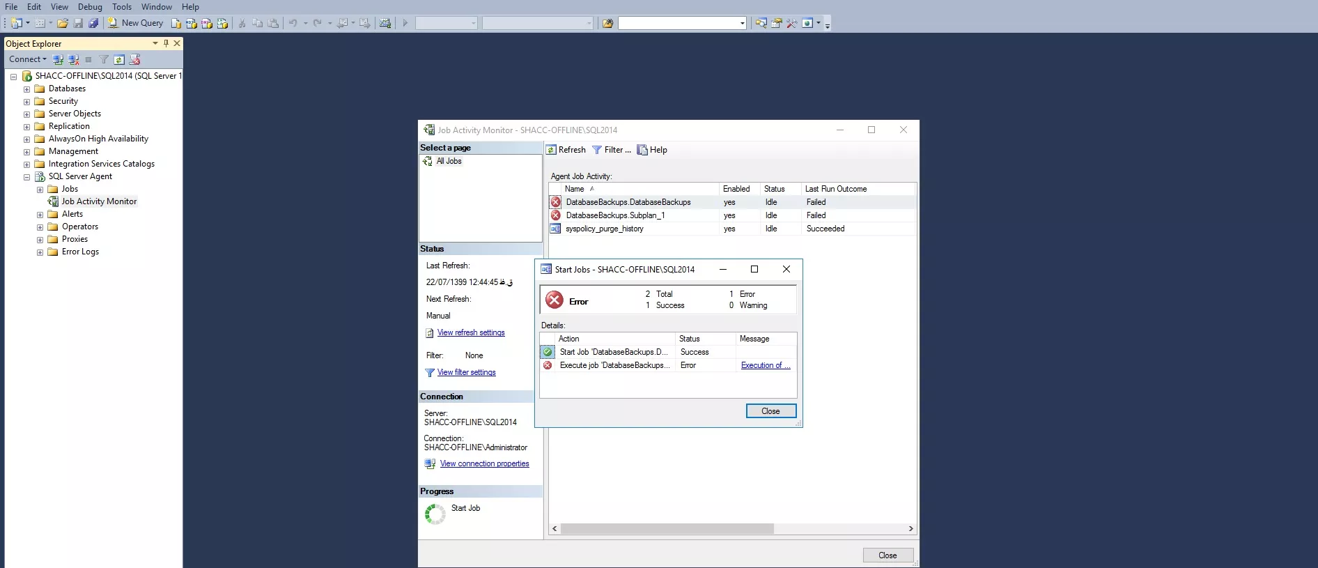The width and height of the screenshot is (1318, 568).
Task: Click the Close button in Start Jobs dialog
Action: click(x=770, y=411)
